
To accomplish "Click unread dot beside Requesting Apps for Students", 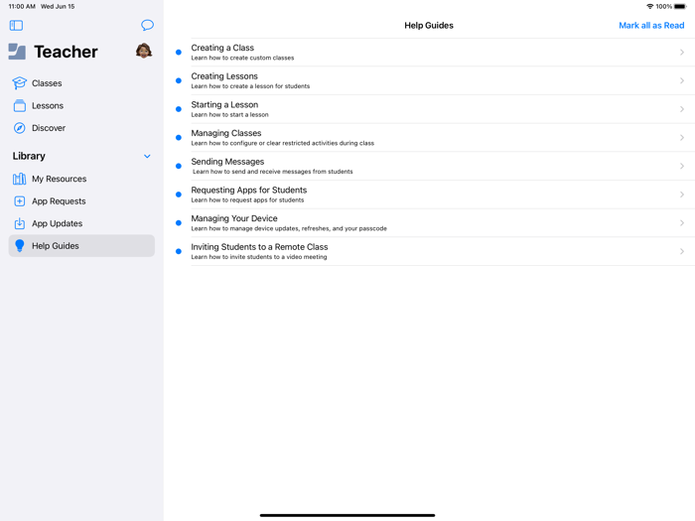I will [x=178, y=195].
